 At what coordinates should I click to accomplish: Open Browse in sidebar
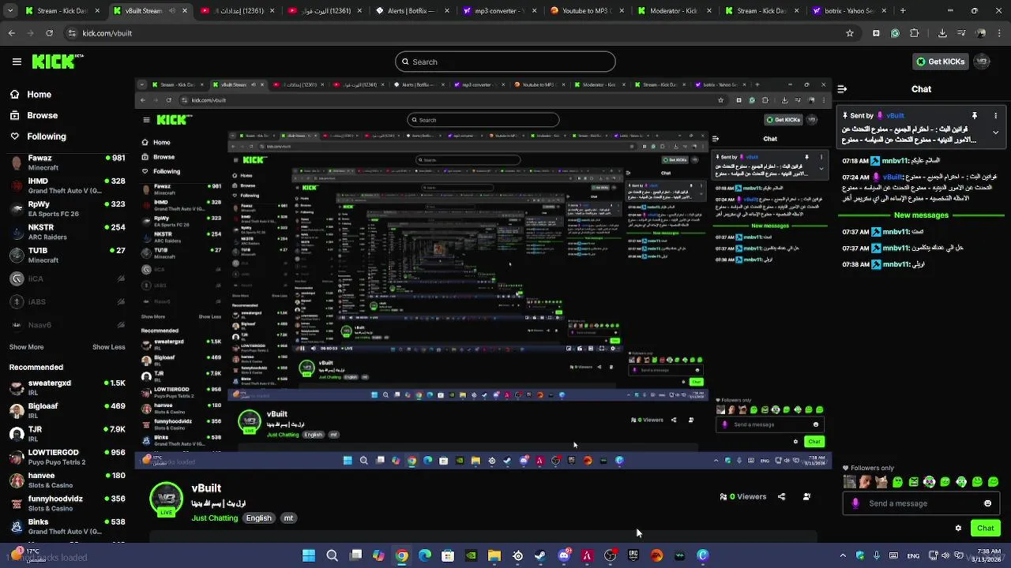(x=33, y=115)
